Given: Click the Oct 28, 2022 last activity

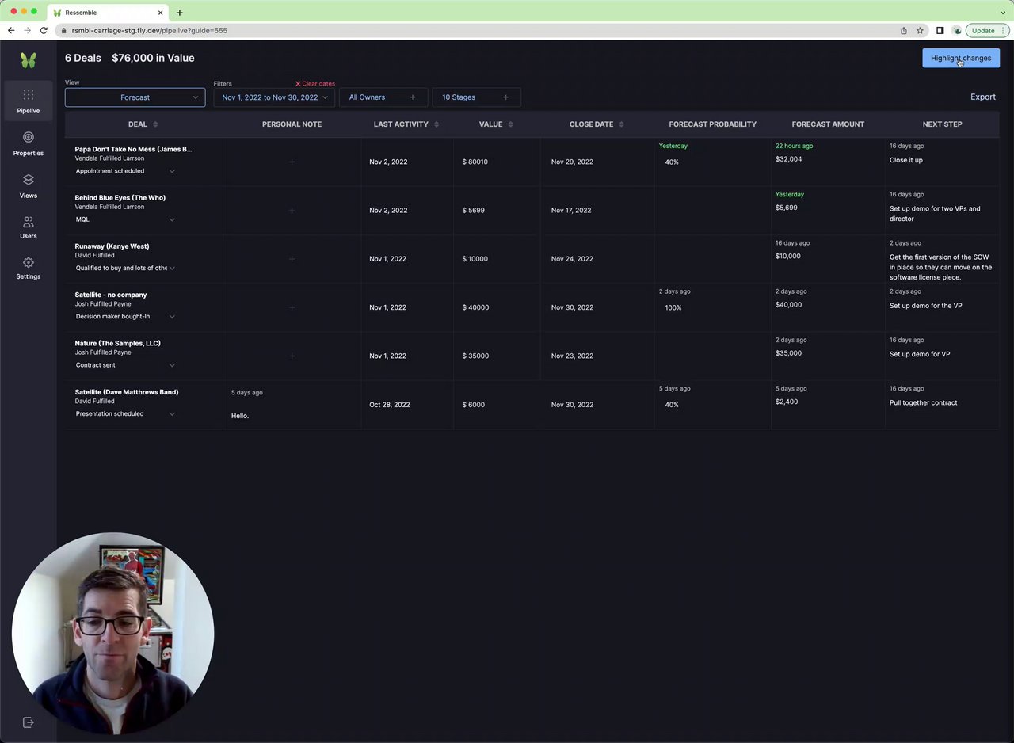Looking at the screenshot, I should (x=390, y=405).
